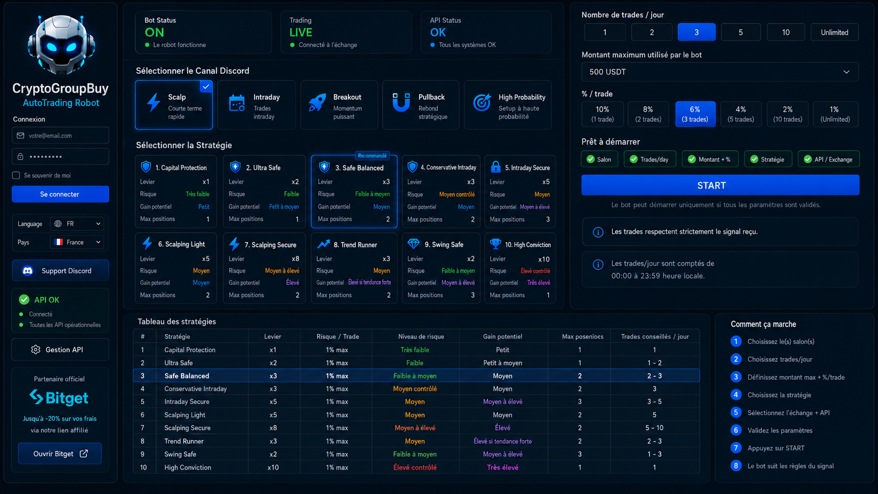Click the High Probability target icon

point(482,102)
